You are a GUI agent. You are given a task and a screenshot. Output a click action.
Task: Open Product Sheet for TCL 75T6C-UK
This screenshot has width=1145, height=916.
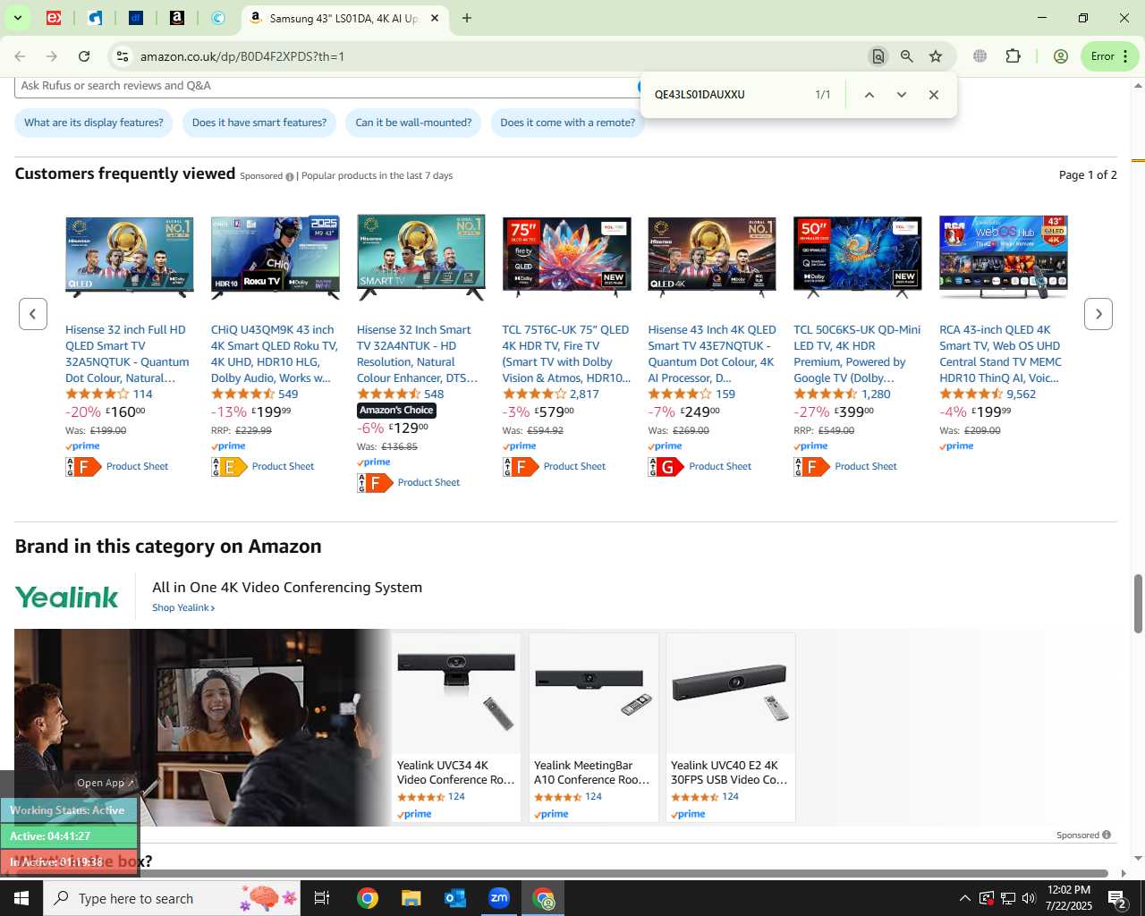coord(574,466)
